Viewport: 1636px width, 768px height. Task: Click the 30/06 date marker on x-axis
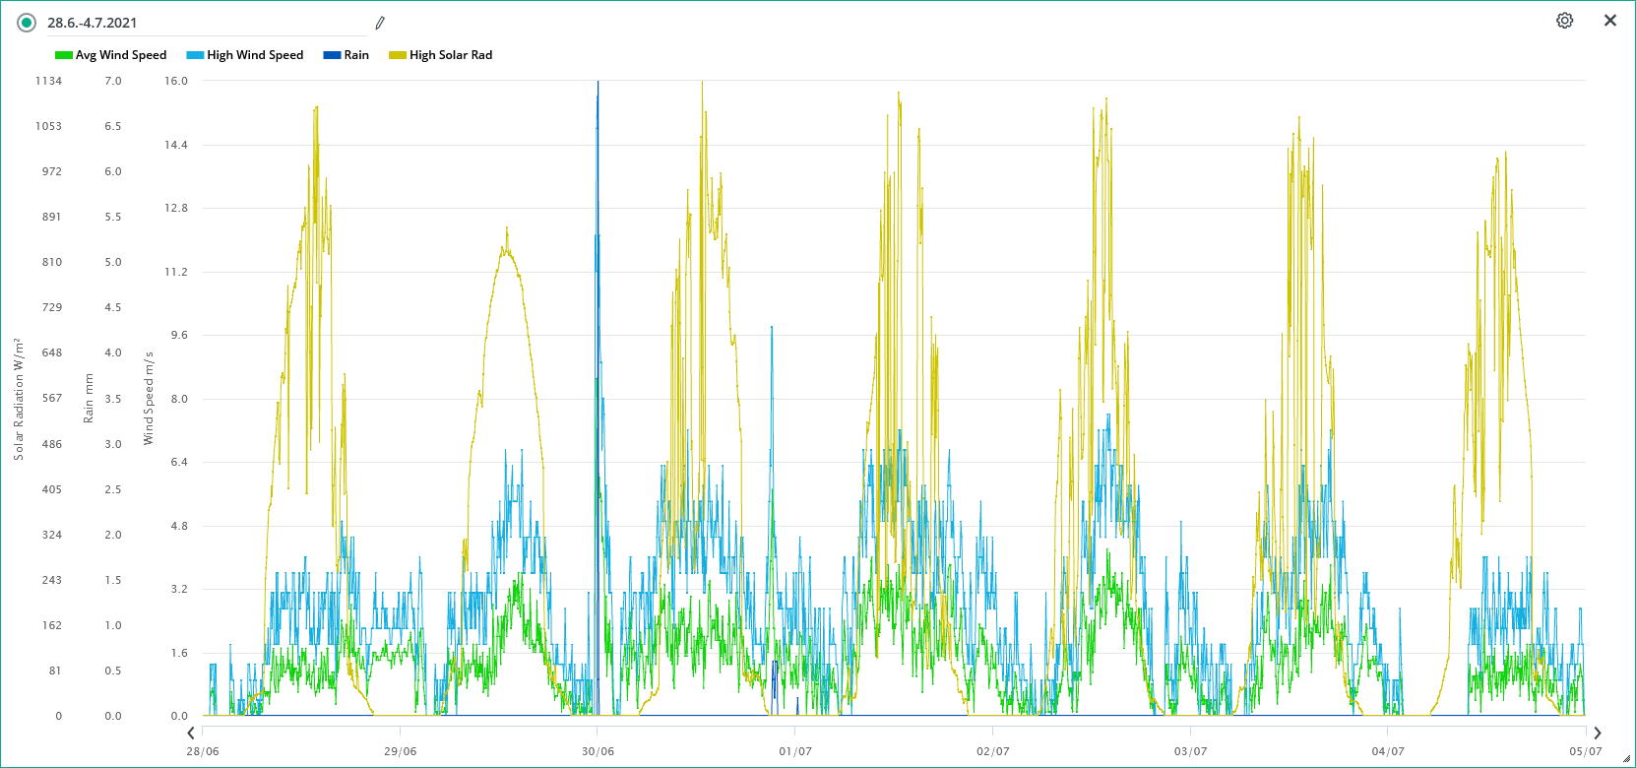(598, 751)
